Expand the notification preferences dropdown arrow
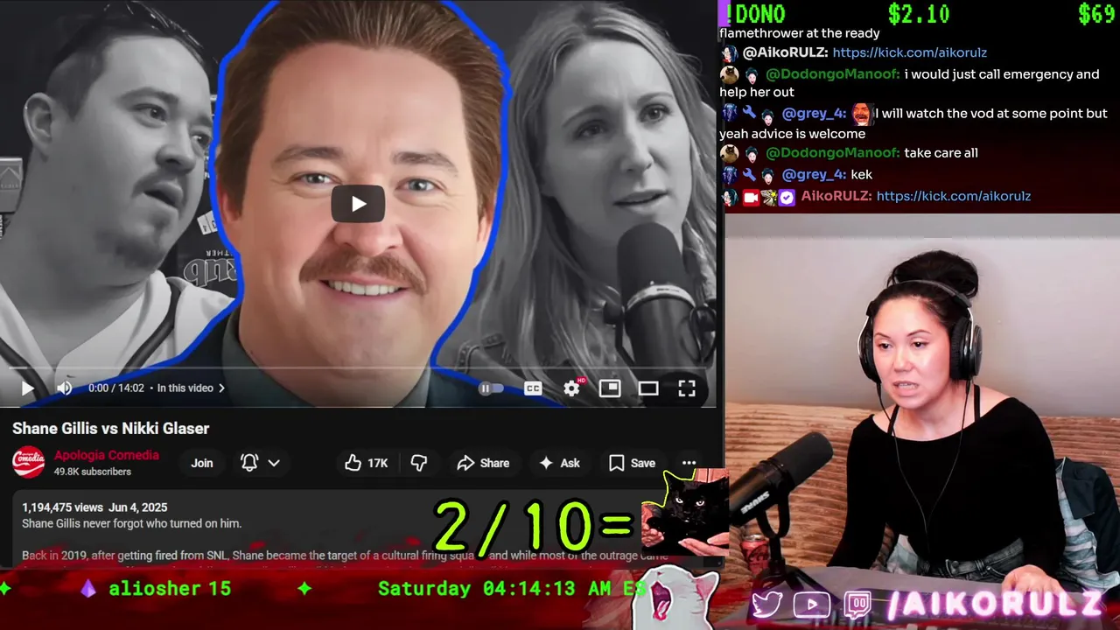 click(x=274, y=463)
